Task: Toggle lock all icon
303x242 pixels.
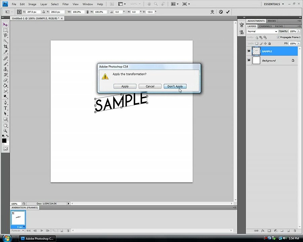Action: click(269, 44)
